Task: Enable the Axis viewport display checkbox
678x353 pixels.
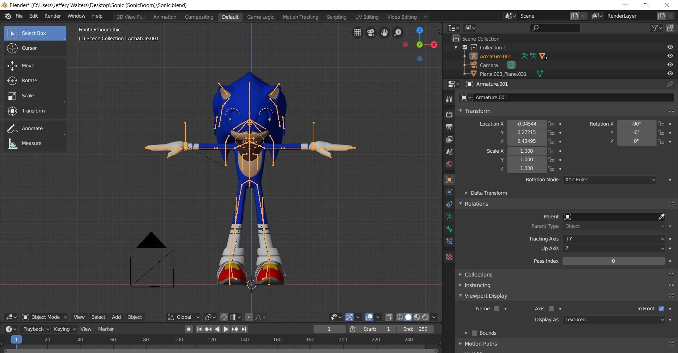Action: (x=551, y=309)
